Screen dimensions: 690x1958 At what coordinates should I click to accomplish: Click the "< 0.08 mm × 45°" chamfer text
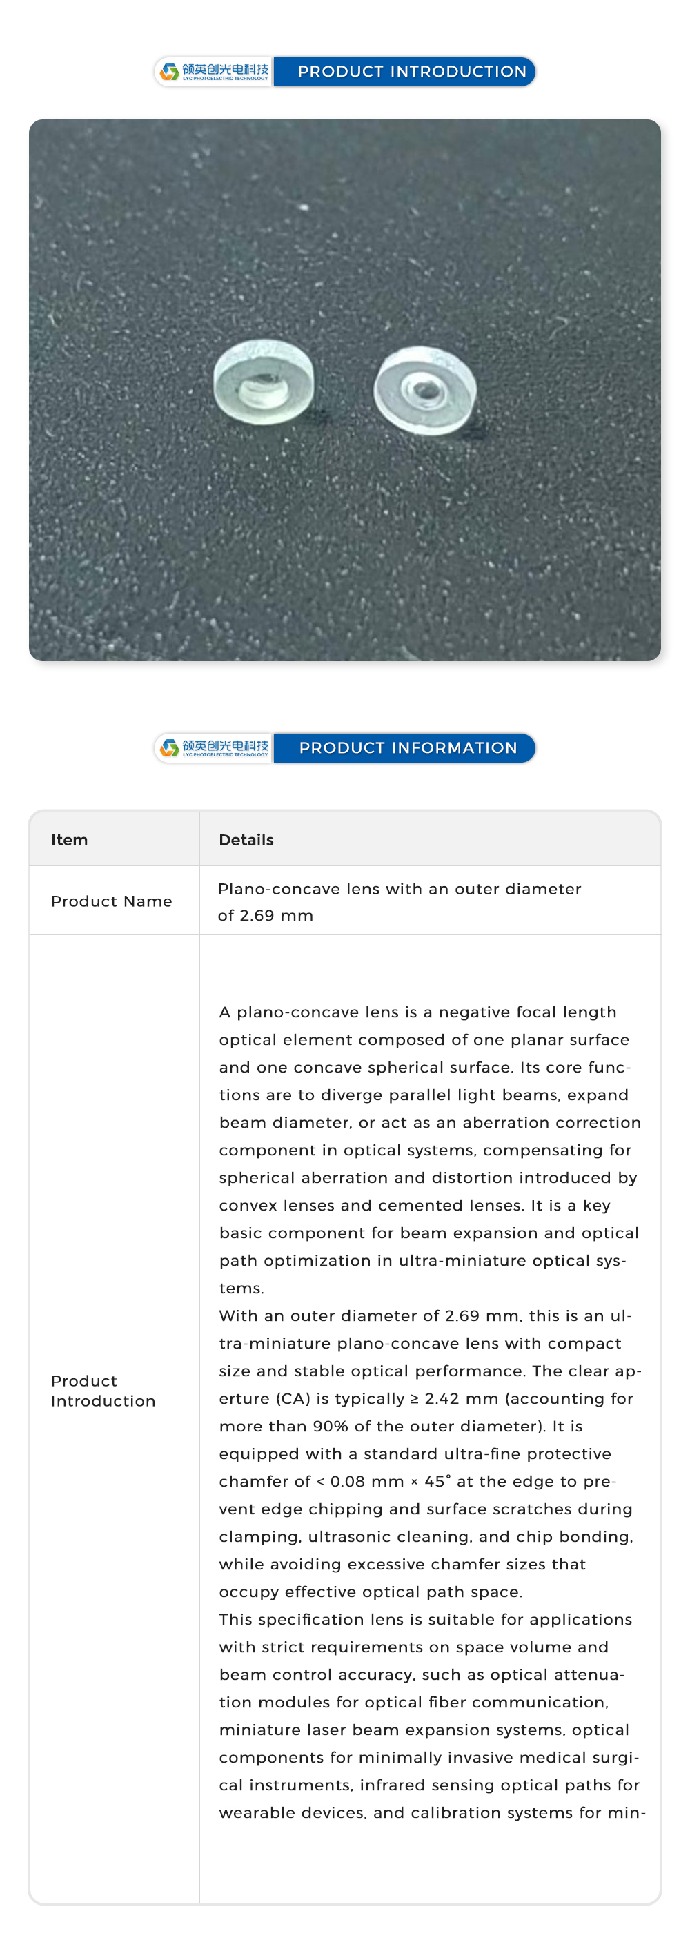coord(383,1481)
